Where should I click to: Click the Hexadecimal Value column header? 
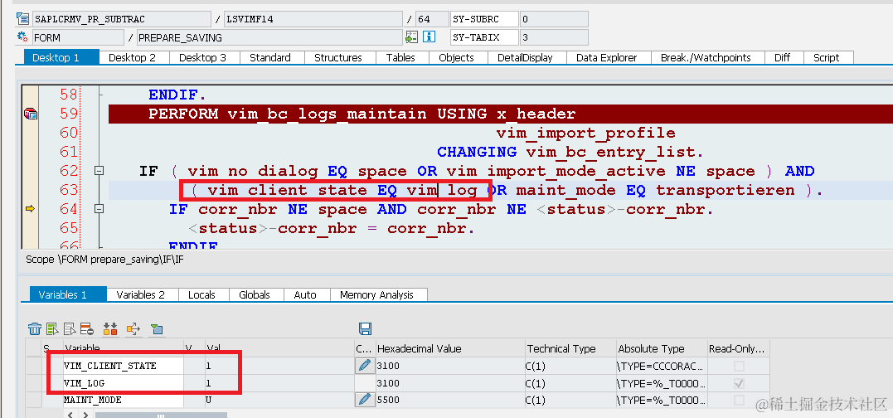click(450, 348)
